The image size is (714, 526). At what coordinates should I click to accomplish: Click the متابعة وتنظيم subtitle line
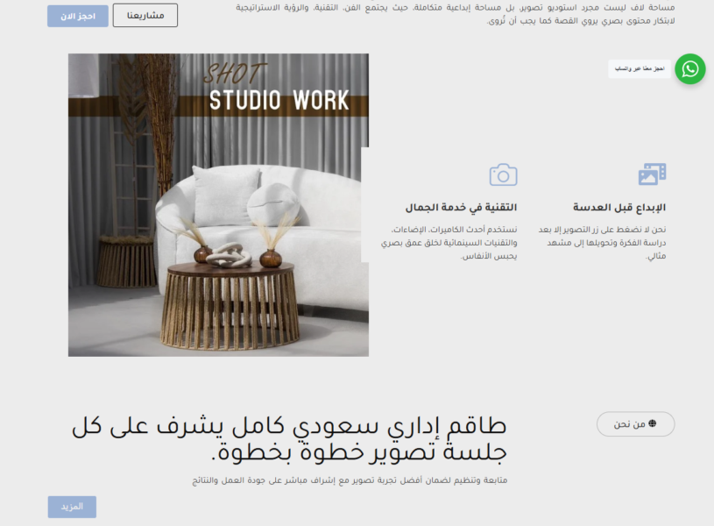pyautogui.click(x=350, y=480)
